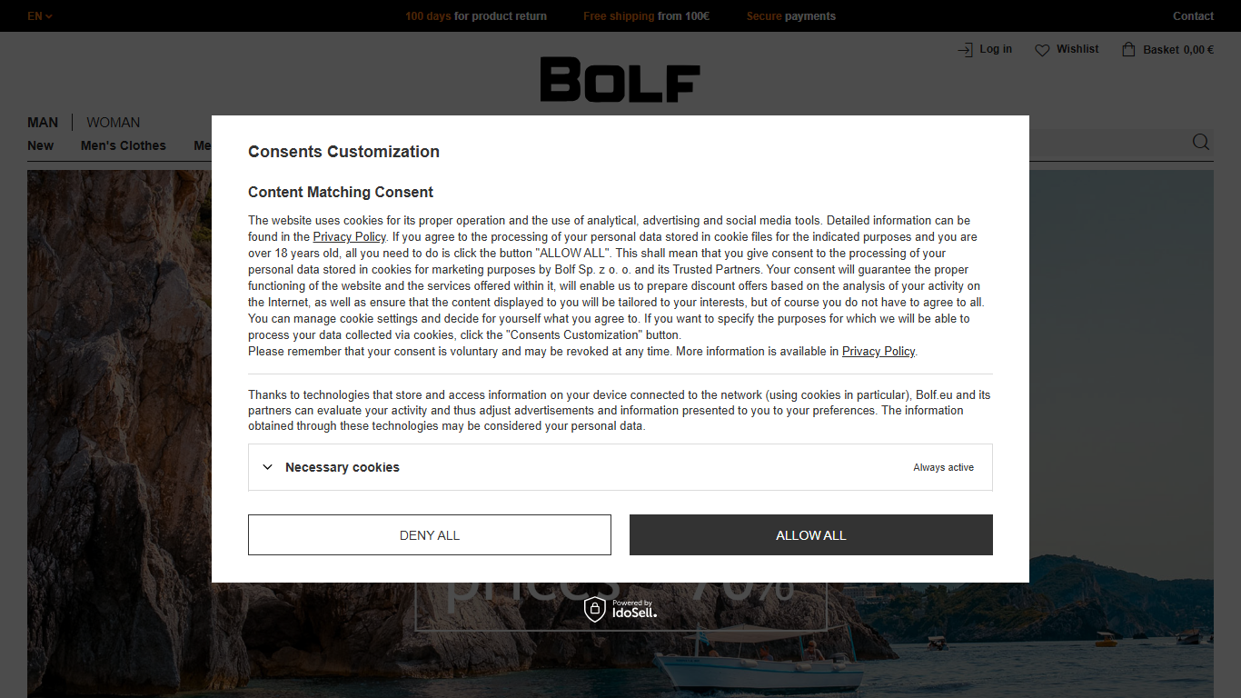Open the New menu item
This screenshot has width=1241, height=698.
click(x=40, y=145)
